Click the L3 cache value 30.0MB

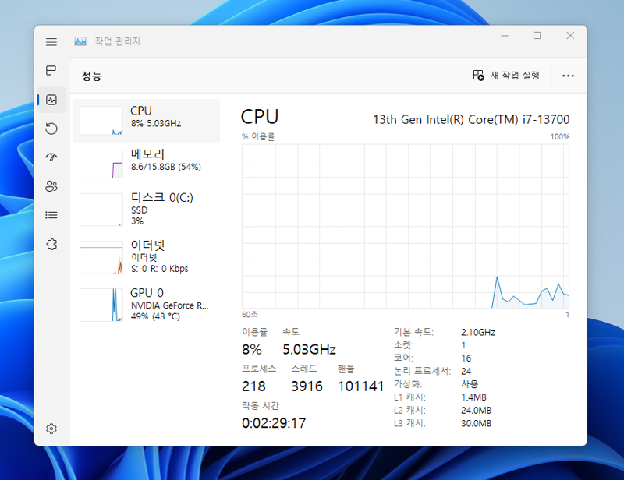click(476, 423)
